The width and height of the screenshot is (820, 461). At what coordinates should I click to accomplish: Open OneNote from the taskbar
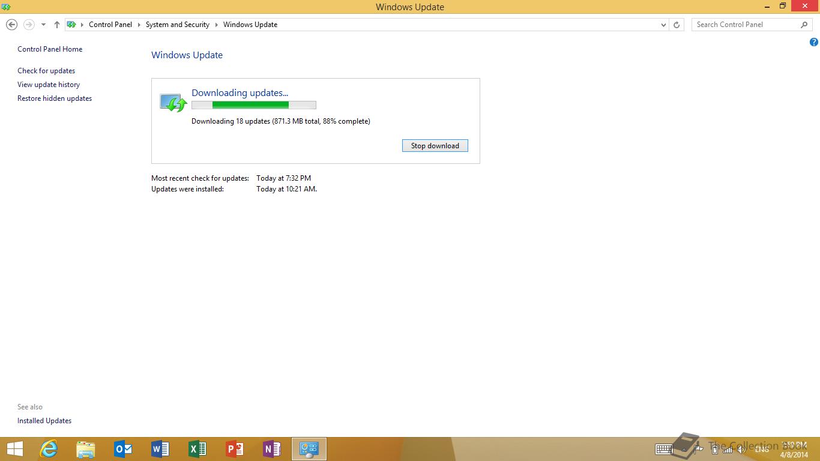point(272,449)
